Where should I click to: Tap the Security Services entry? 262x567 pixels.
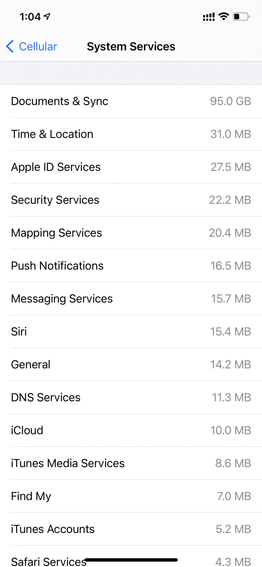point(131,200)
